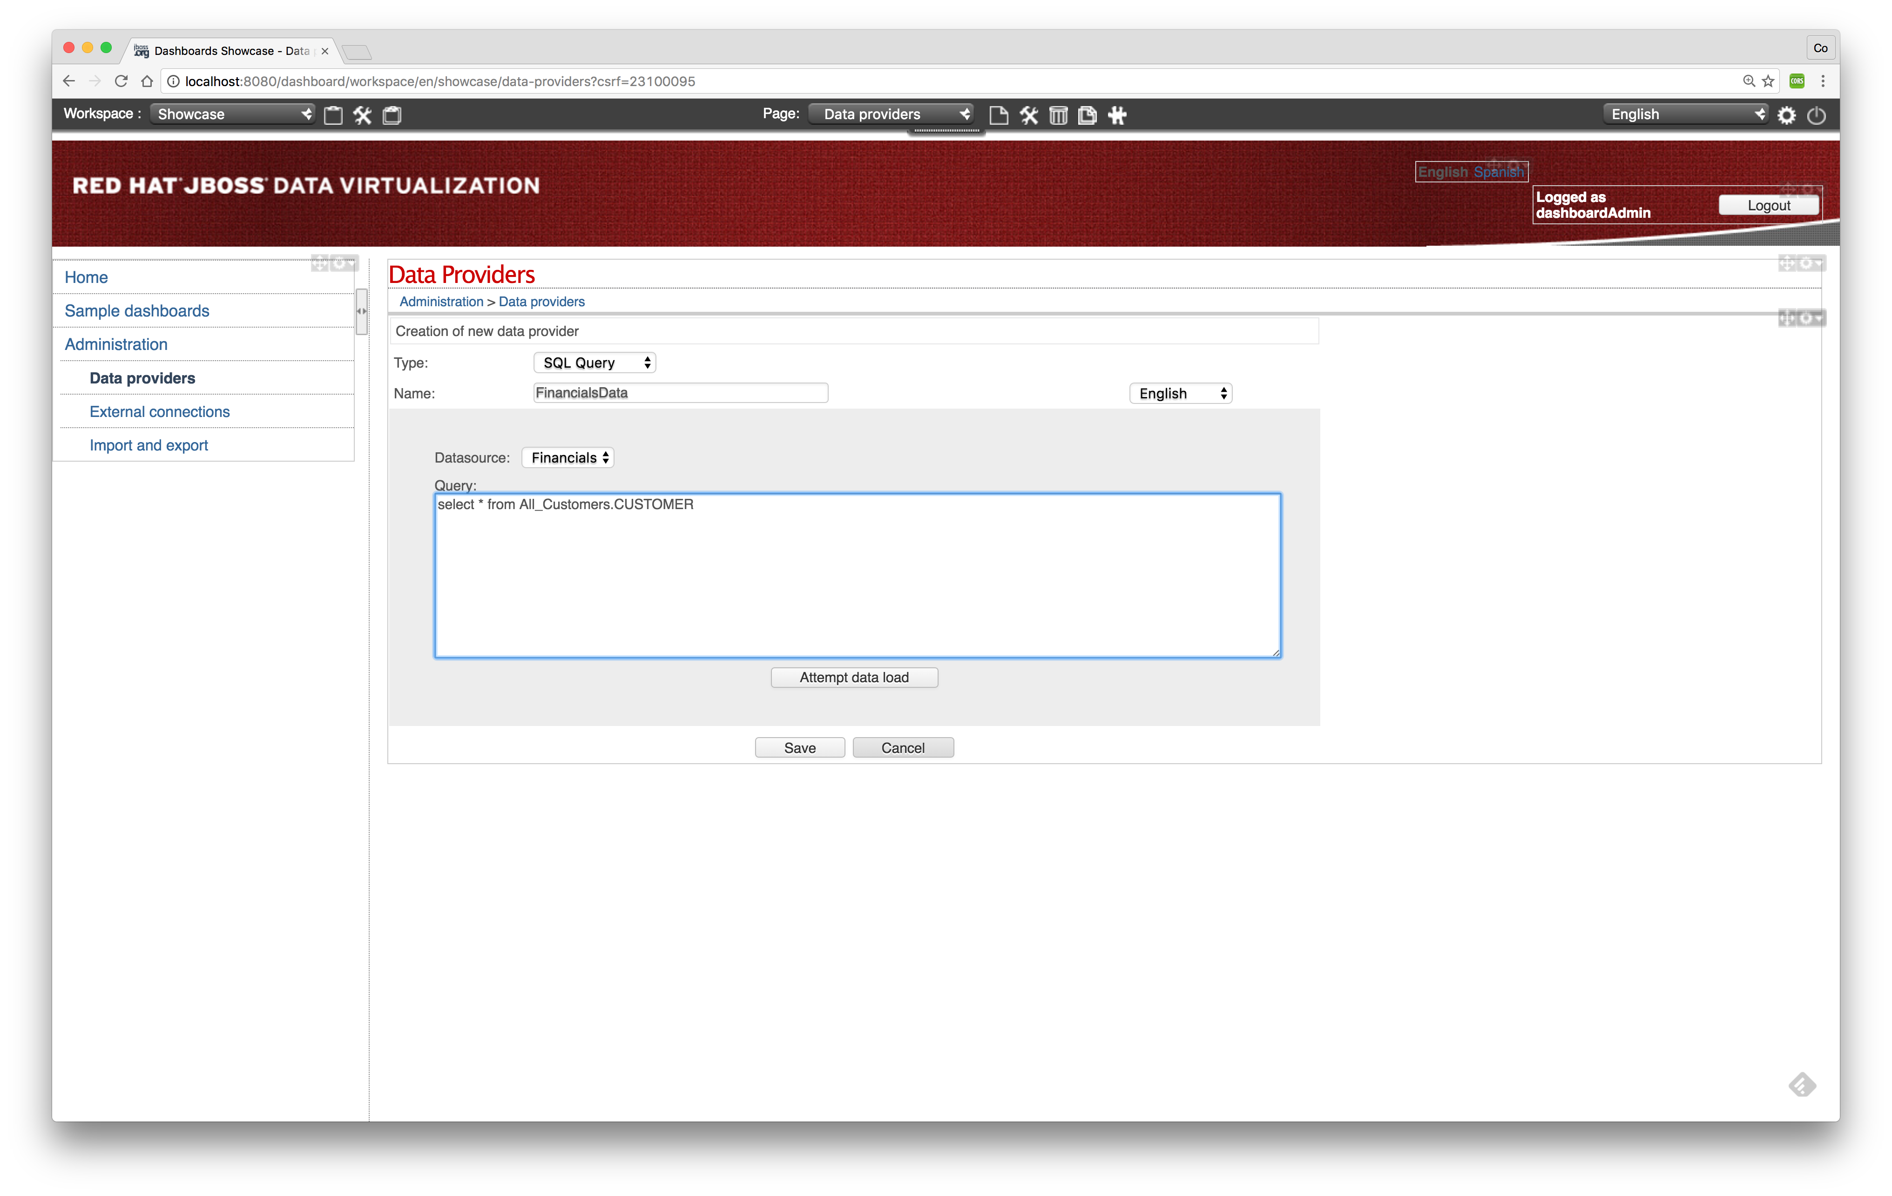Go to Import and export section
Viewport: 1892px width, 1196px height.
pyautogui.click(x=149, y=445)
